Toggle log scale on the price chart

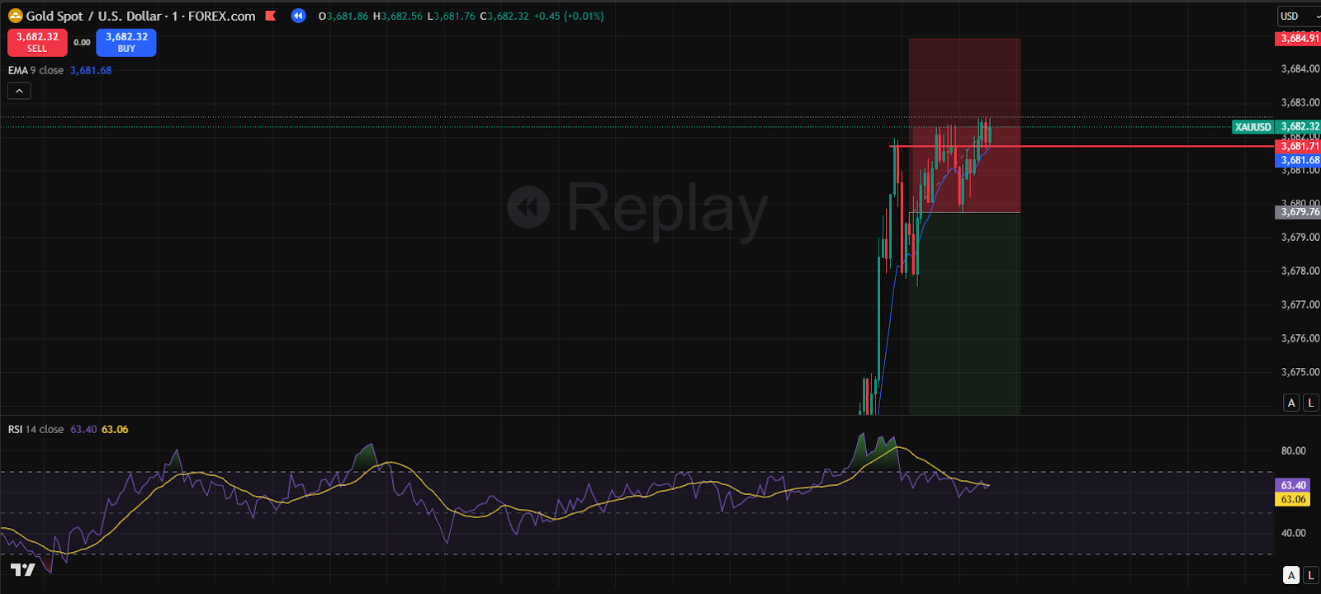1310,403
